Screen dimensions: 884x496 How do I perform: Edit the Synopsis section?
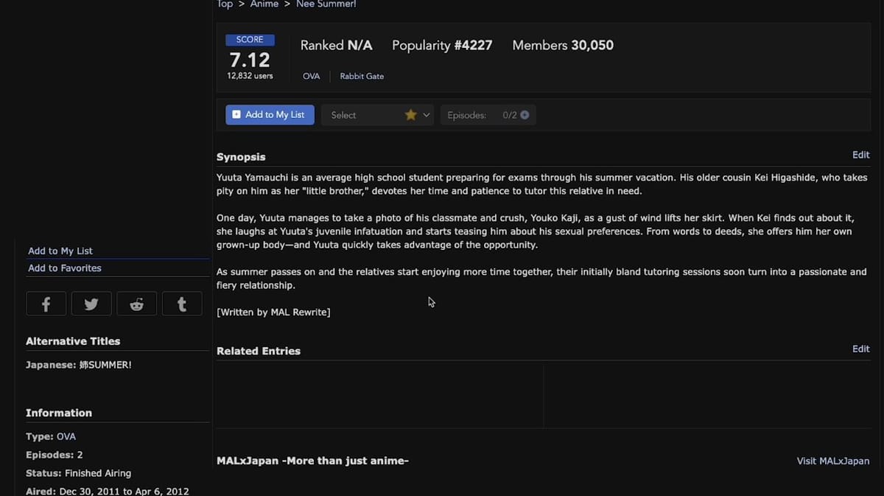pyautogui.click(x=860, y=155)
